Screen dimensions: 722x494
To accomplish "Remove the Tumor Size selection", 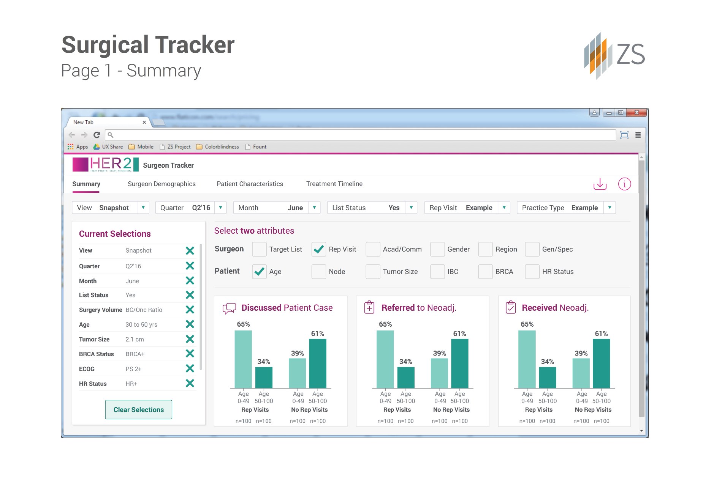I will (190, 339).
